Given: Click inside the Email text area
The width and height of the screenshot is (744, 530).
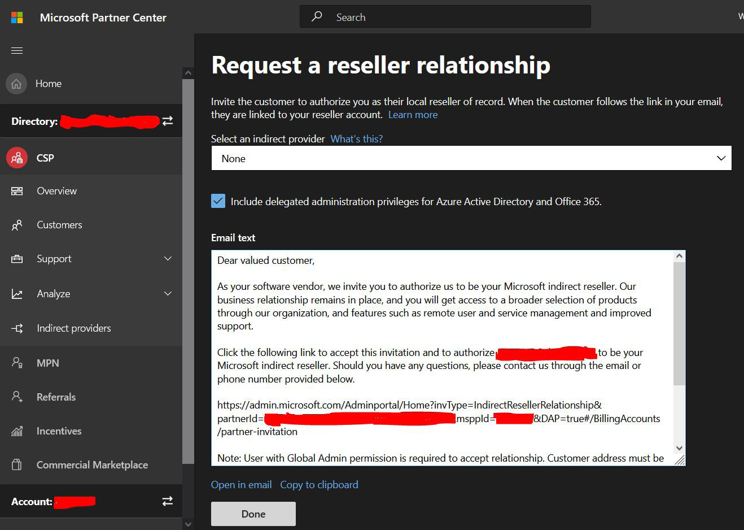Looking at the screenshot, I should pos(443,358).
